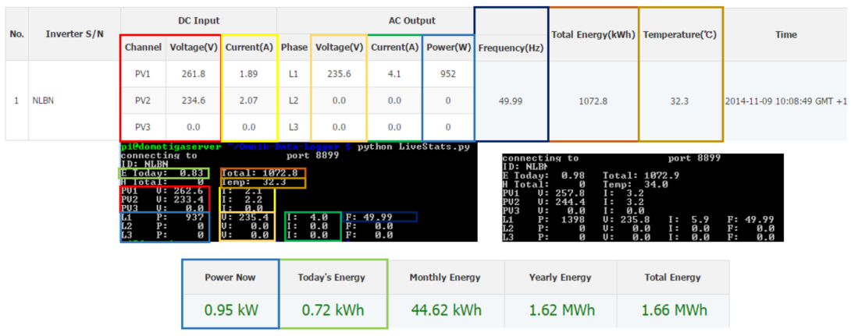Click the 1.62 MWh value
Viewport: 851px width, 336px height.
click(561, 310)
